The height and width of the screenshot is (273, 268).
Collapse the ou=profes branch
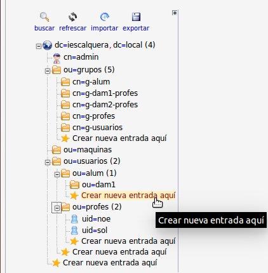point(57,208)
